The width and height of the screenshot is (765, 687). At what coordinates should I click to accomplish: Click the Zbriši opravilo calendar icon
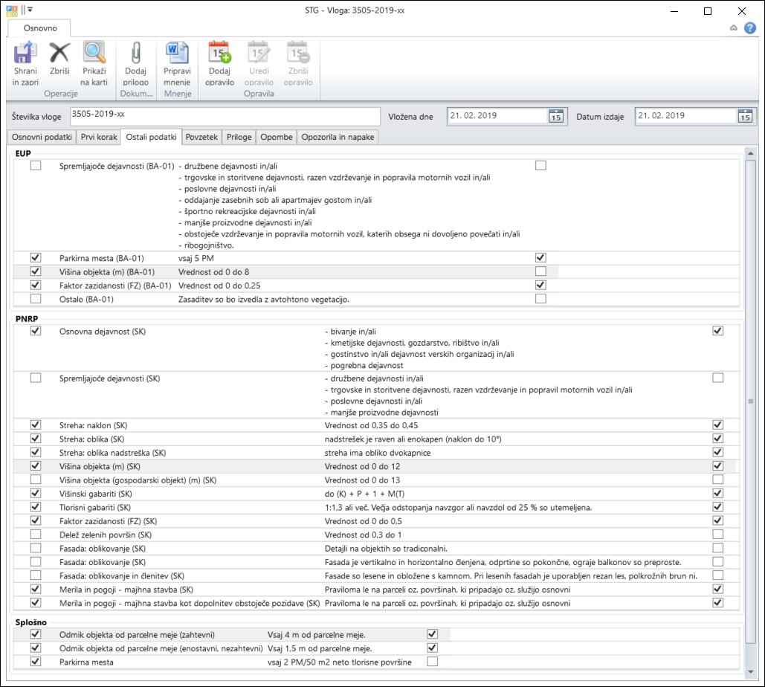coord(297,53)
